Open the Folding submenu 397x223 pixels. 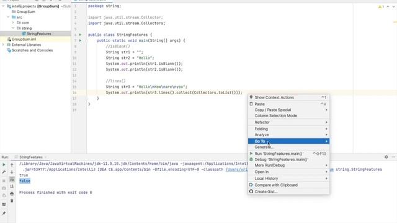(288, 129)
